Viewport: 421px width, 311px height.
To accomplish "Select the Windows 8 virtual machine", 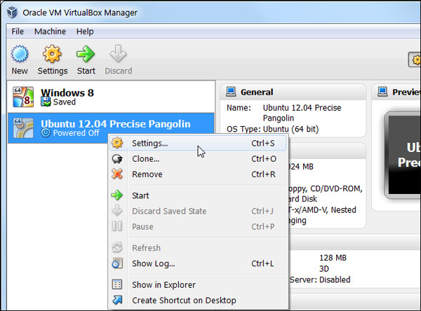I will pyautogui.click(x=67, y=97).
